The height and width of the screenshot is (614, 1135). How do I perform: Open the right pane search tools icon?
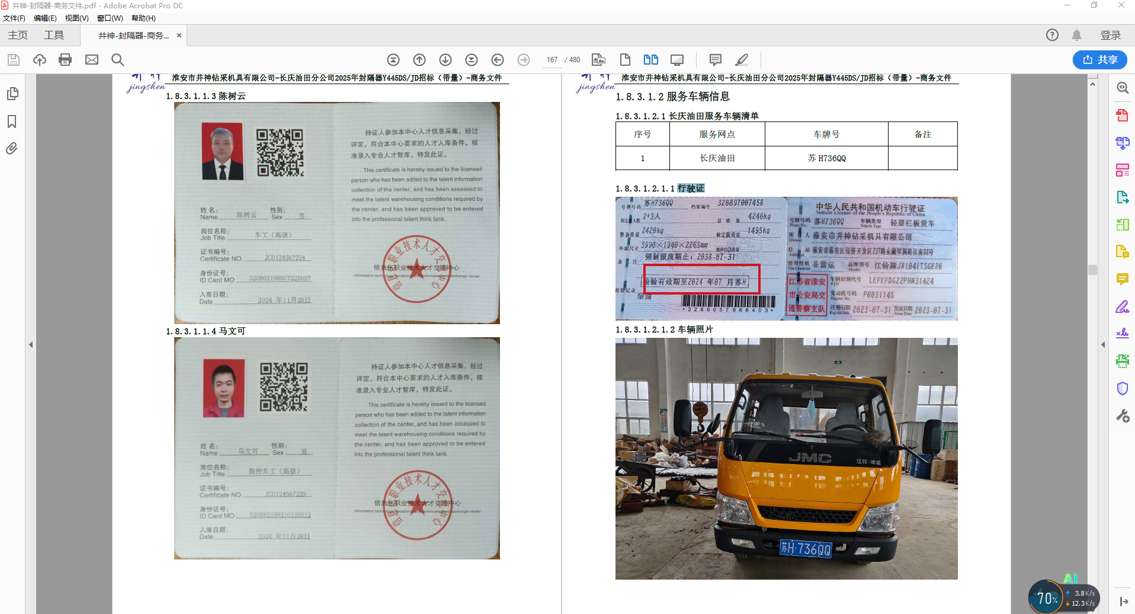(x=1123, y=88)
